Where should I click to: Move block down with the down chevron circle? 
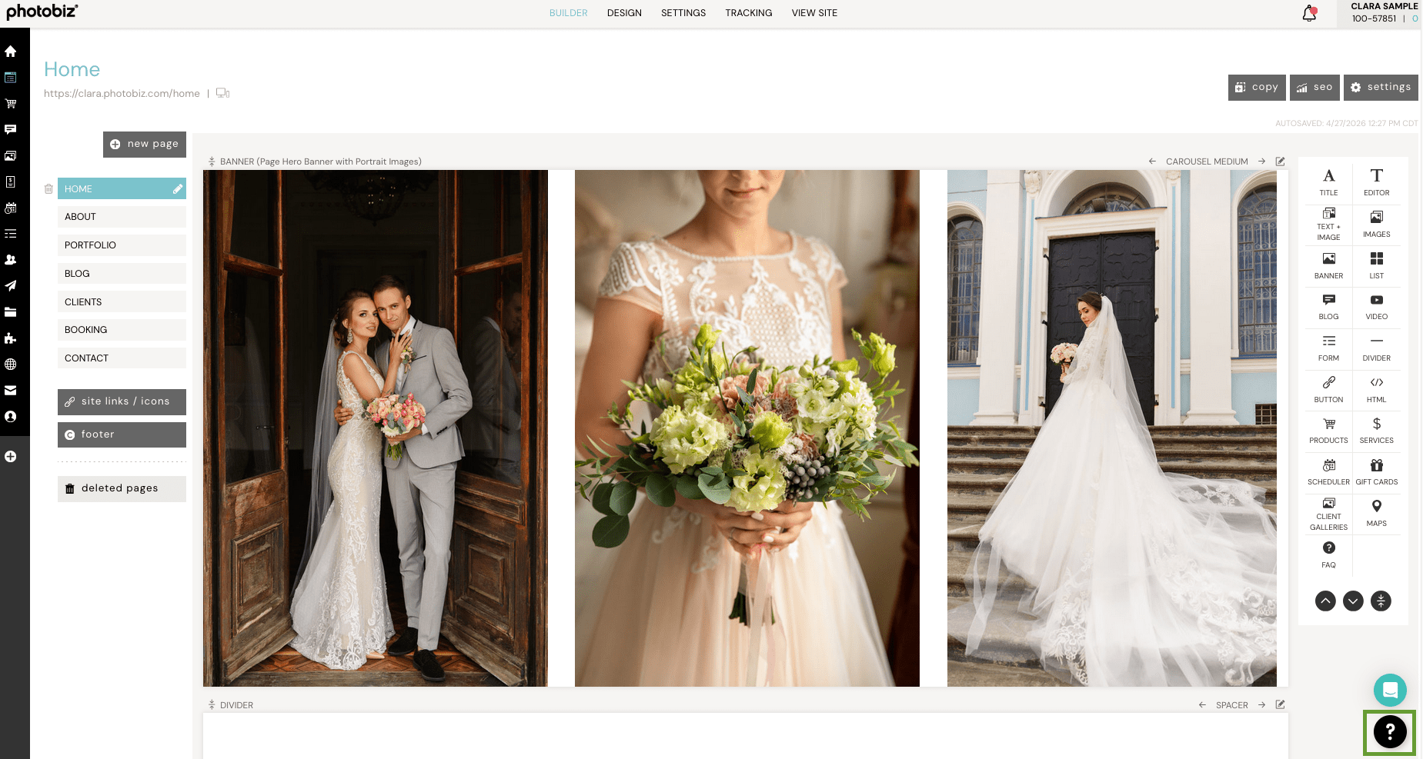(x=1353, y=601)
